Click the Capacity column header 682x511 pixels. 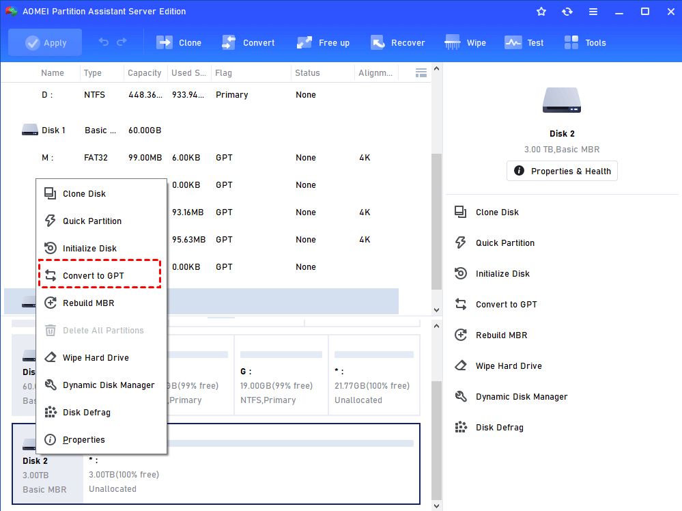(145, 72)
